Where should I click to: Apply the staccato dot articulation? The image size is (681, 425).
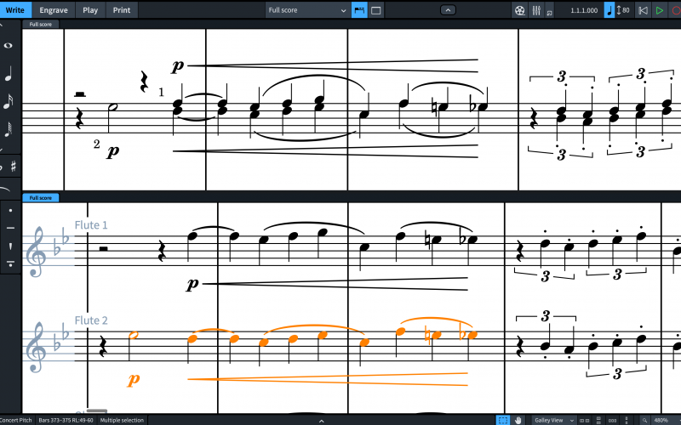click(x=10, y=211)
